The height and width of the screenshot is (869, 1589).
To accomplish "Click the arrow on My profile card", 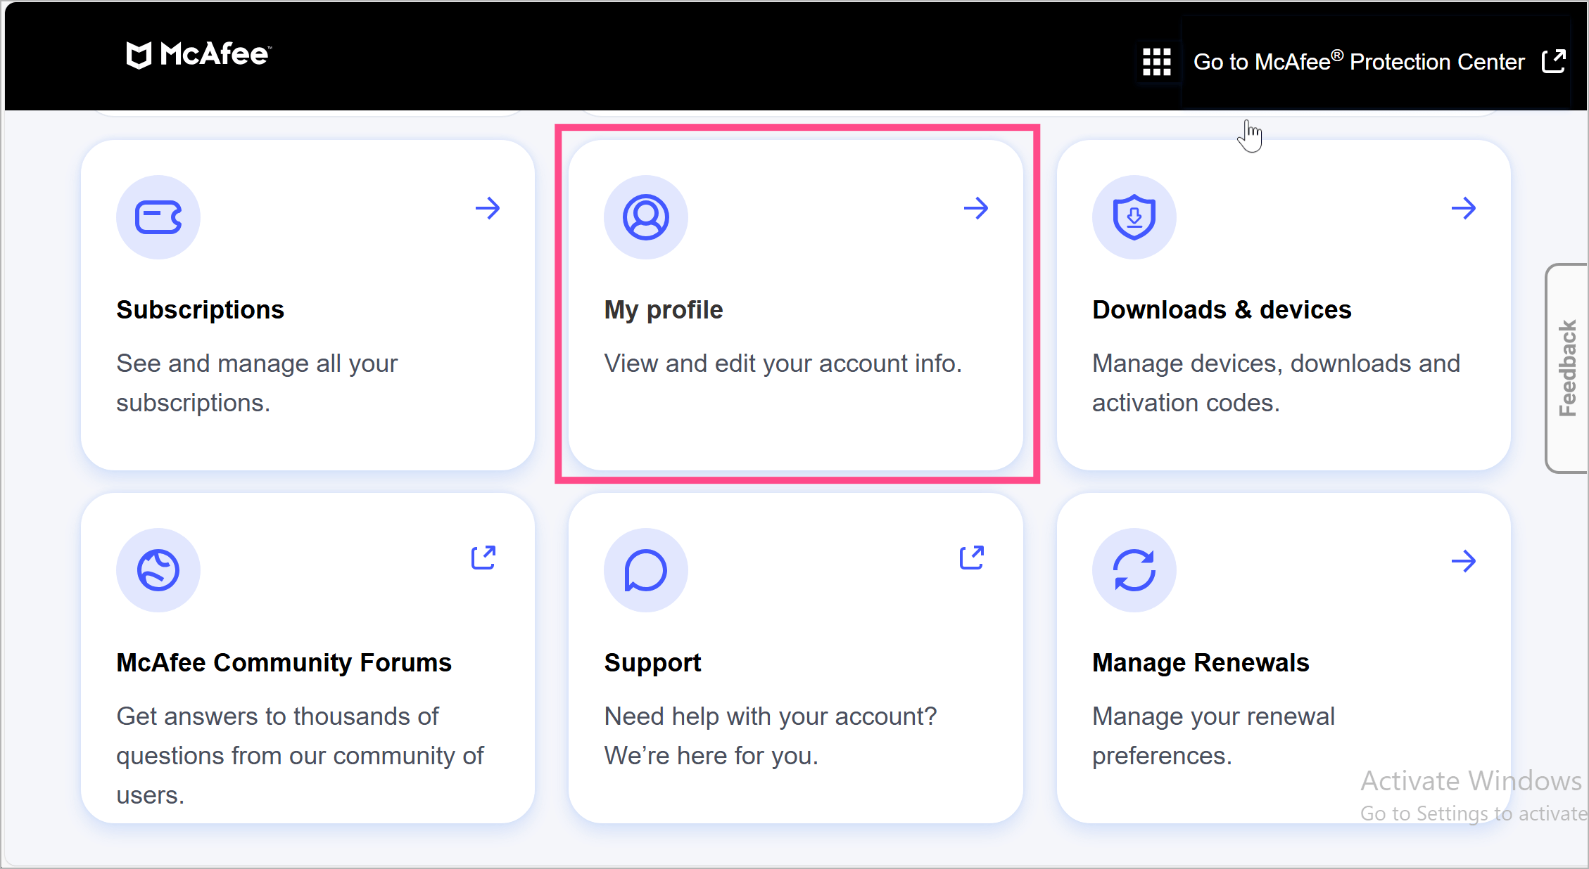I will click(975, 208).
